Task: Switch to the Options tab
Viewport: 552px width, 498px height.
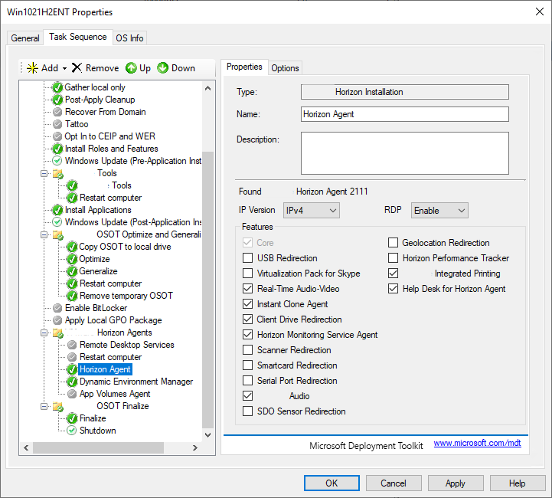Action: (285, 68)
